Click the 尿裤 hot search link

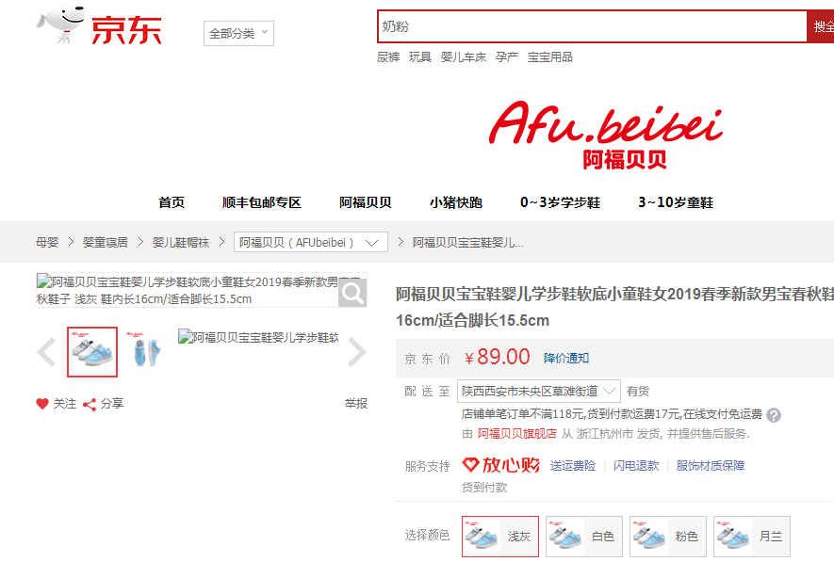pos(388,57)
